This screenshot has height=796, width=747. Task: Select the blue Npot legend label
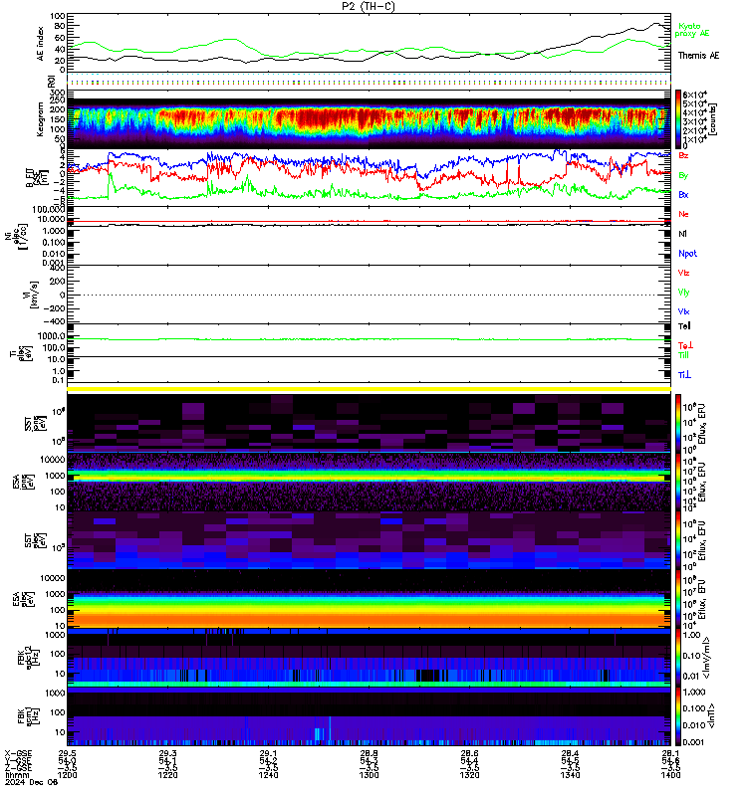[x=687, y=254]
